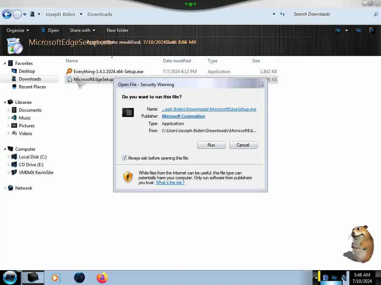Open the Share with menu
The image size is (381, 285).
pyautogui.click(x=82, y=30)
